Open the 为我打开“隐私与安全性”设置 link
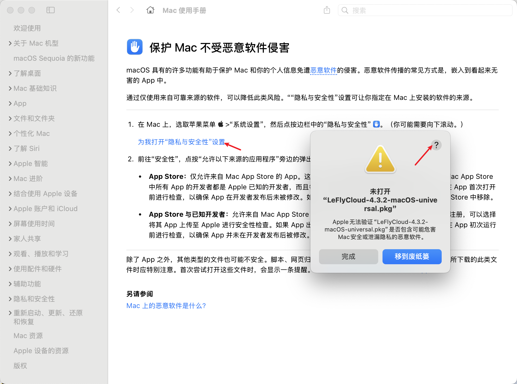 182,142
